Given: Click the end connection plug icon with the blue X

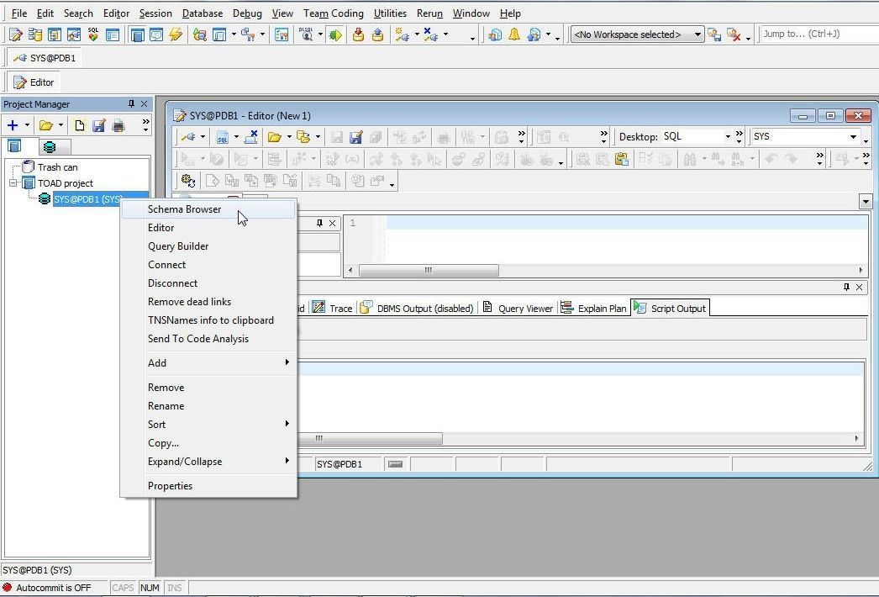Looking at the screenshot, I should point(430,34).
